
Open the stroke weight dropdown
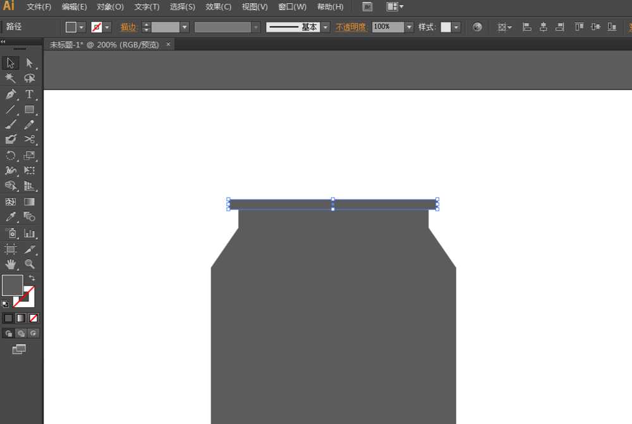coord(185,27)
